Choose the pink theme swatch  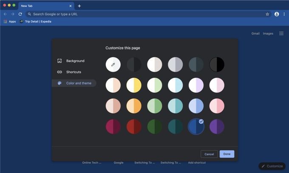pos(217,106)
